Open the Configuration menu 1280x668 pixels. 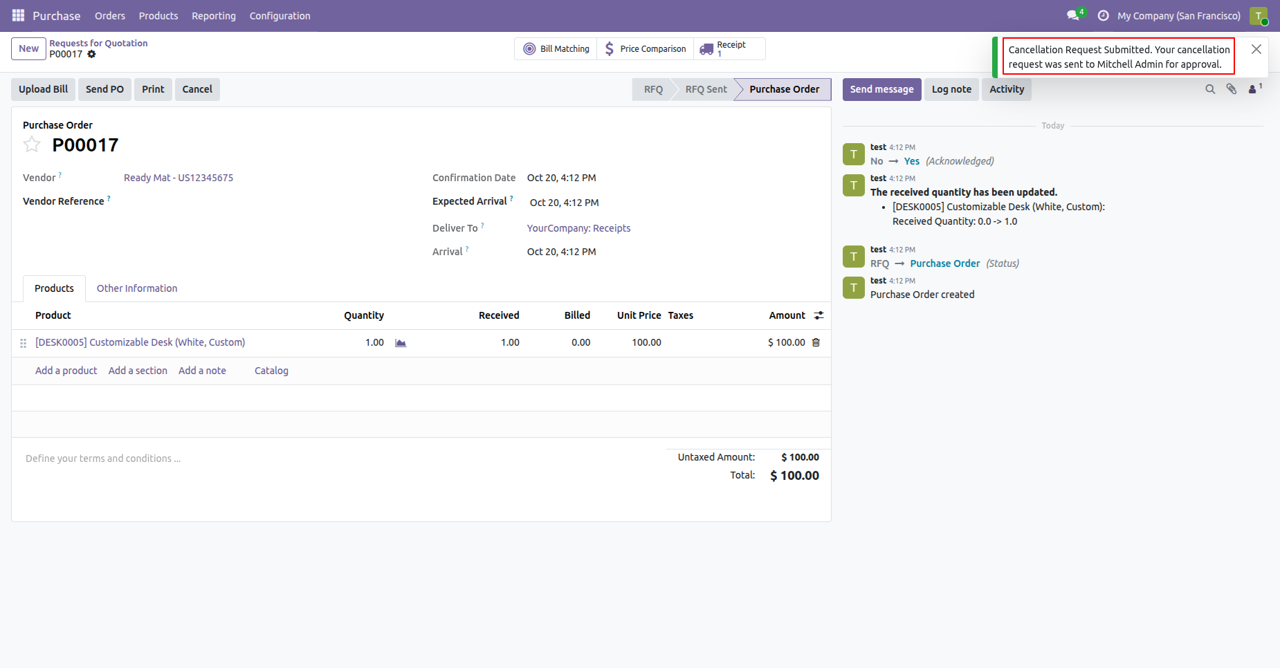[280, 16]
